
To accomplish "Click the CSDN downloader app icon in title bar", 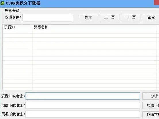I will pos(2,3).
